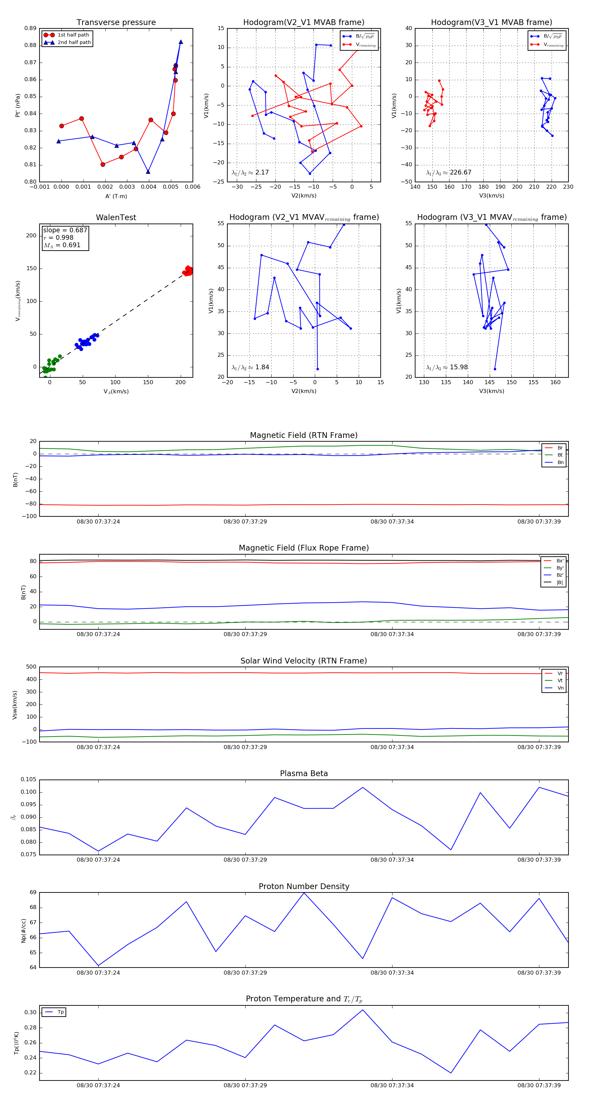This screenshot has width=608, height=1116.
Task: Click the Vsw(km/s) y-axis label
Action: (15, 705)
